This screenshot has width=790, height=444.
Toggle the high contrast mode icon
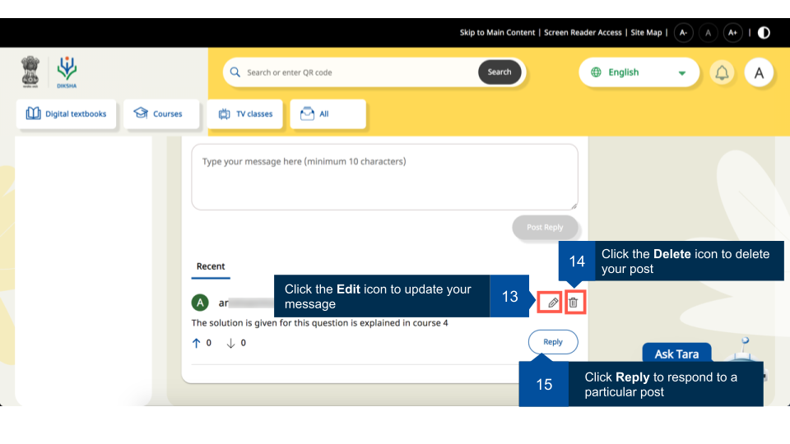764,33
